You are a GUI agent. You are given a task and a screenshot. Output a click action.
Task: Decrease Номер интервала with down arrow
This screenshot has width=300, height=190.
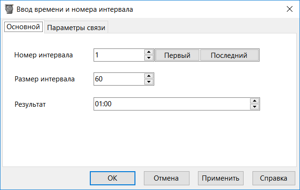point(149,58)
